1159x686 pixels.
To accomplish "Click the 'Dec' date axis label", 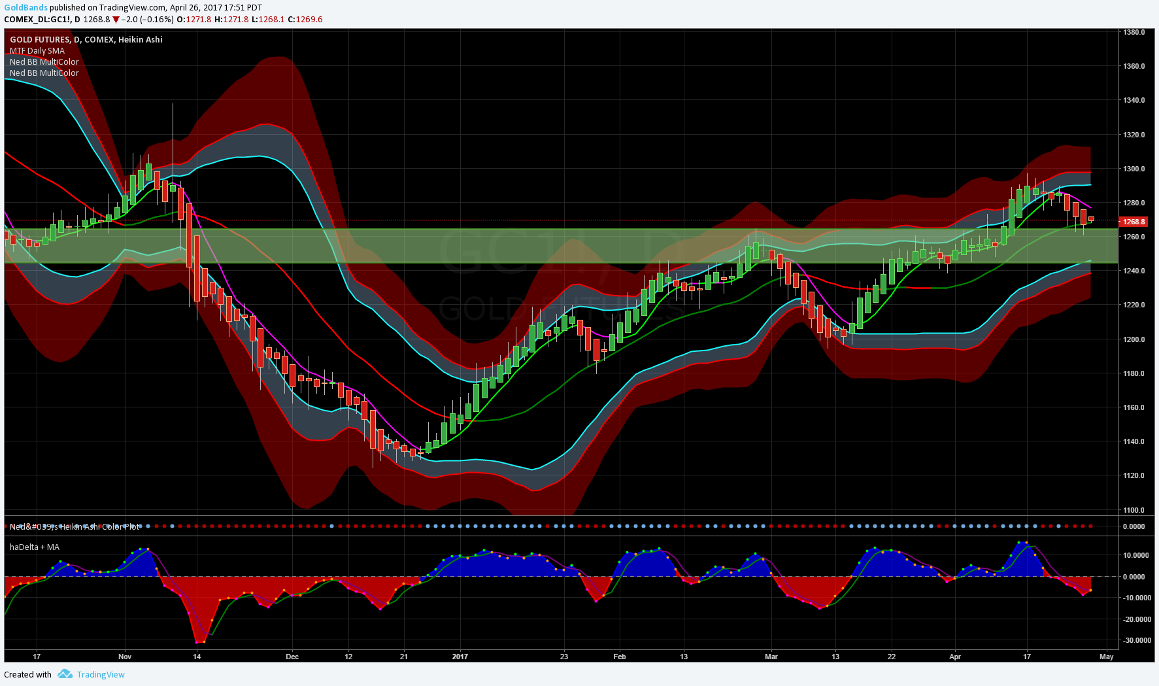I will [292, 657].
